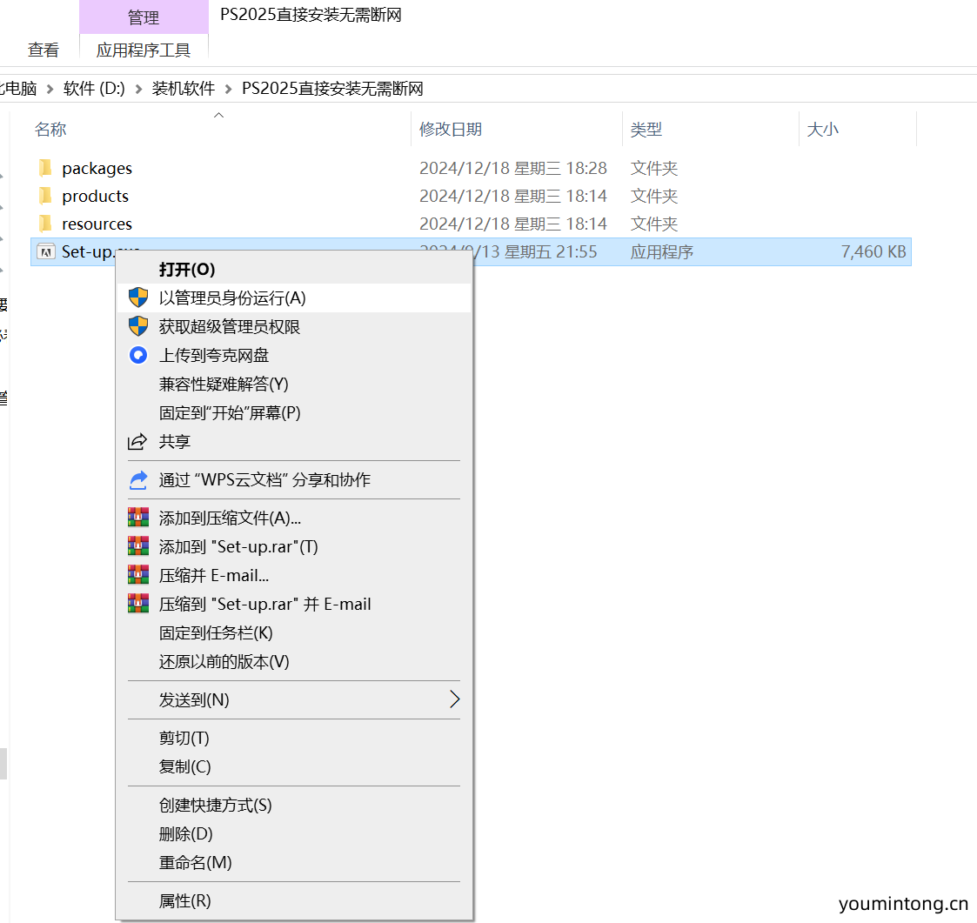Click the share icon next to 共享

[137, 441]
